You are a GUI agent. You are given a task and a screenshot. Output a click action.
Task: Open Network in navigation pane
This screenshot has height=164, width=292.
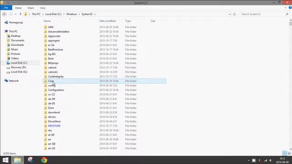(x=14, y=81)
